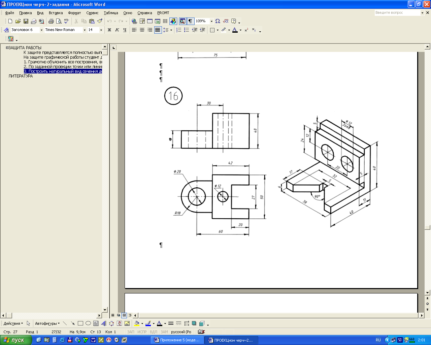
Task: Toggle italic К formatting
Action: (x=117, y=30)
